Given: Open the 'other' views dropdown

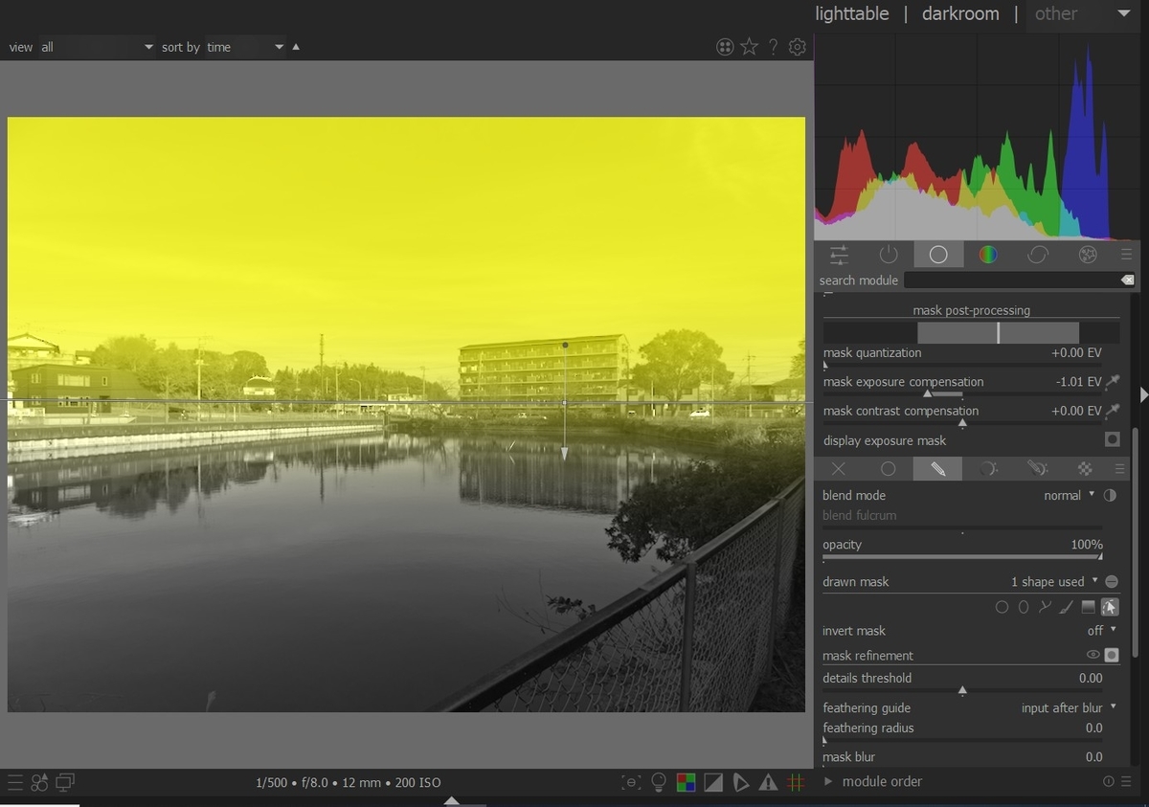Looking at the screenshot, I should pyautogui.click(x=1082, y=13).
